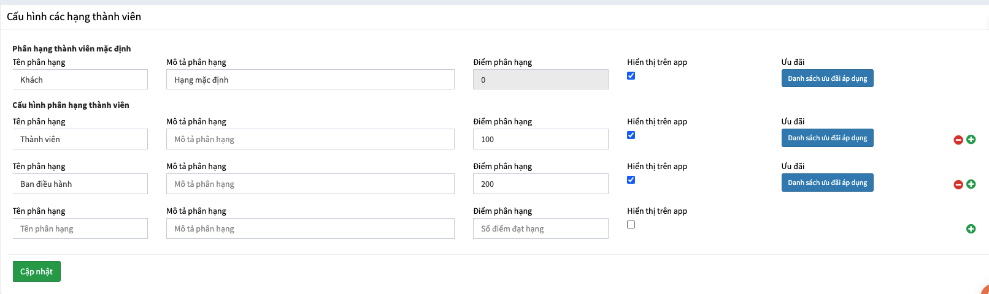The width and height of the screenshot is (989, 294).
Task: Select the points field with value 100
Action: point(540,139)
